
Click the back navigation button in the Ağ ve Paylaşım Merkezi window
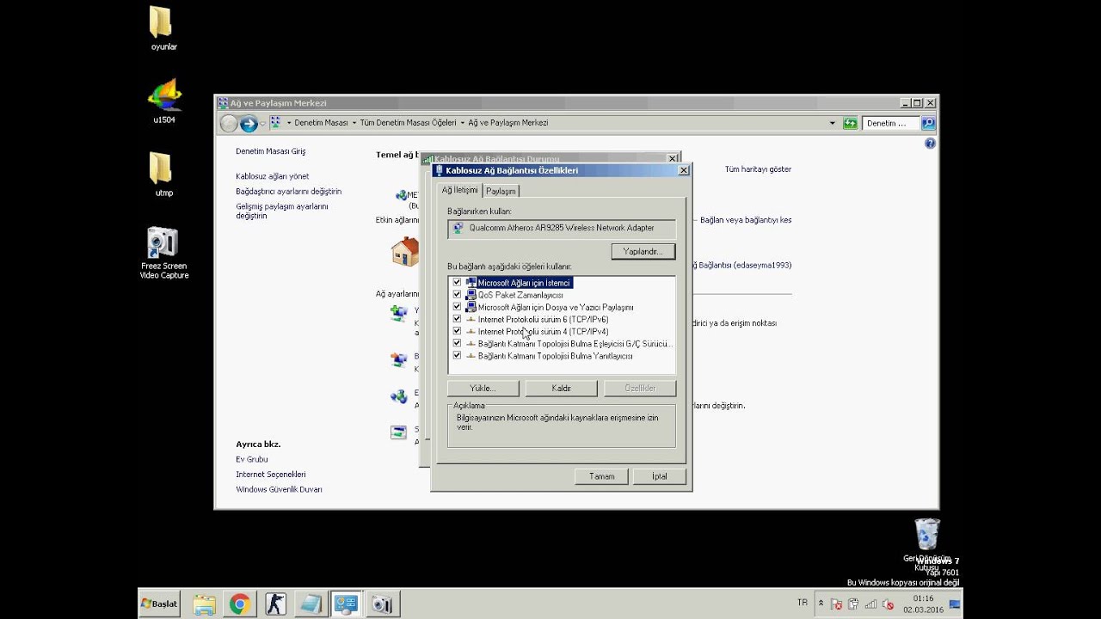coord(229,124)
